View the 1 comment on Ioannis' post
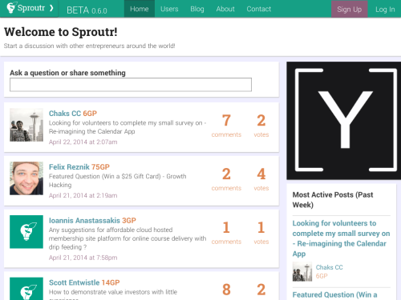 pos(226,233)
